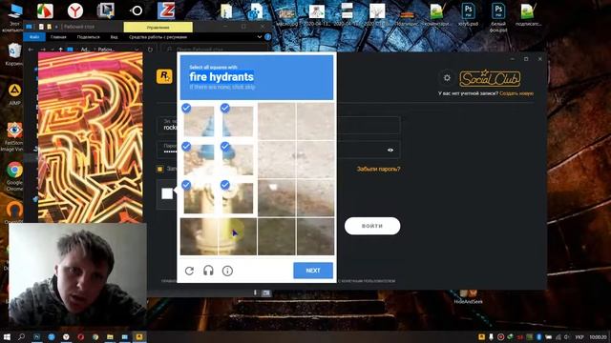
Task: Open the Файл tab in File Explorer
Action: coord(34,37)
